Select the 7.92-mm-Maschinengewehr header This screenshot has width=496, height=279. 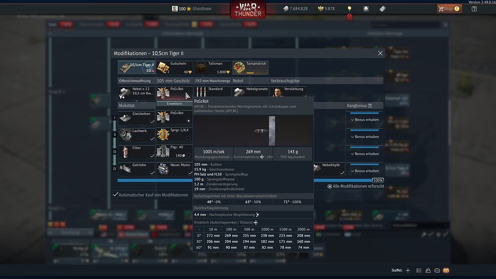pos(212,81)
